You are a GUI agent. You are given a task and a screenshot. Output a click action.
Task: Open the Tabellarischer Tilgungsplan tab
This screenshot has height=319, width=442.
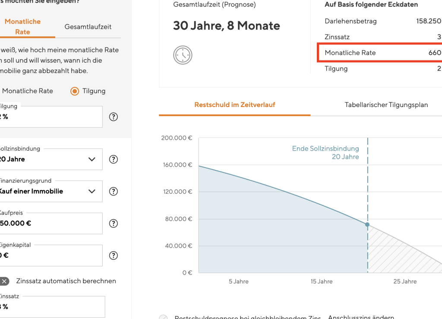pyautogui.click(x=386, y=105)
